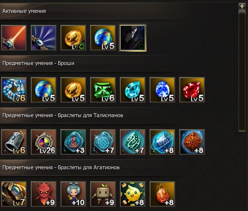The width and height of the screenshot is (248, 211).
Task: Select the red ruby brooch Lv5
Action: pos(192,90)
